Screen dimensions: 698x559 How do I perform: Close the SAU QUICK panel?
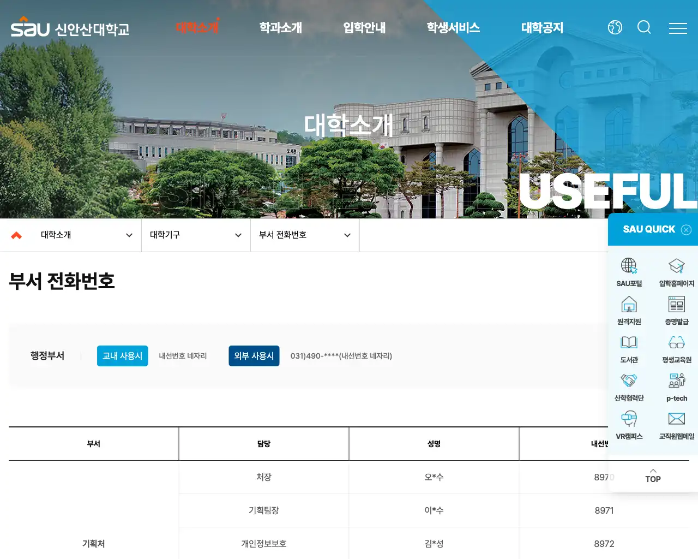(687, 230)
